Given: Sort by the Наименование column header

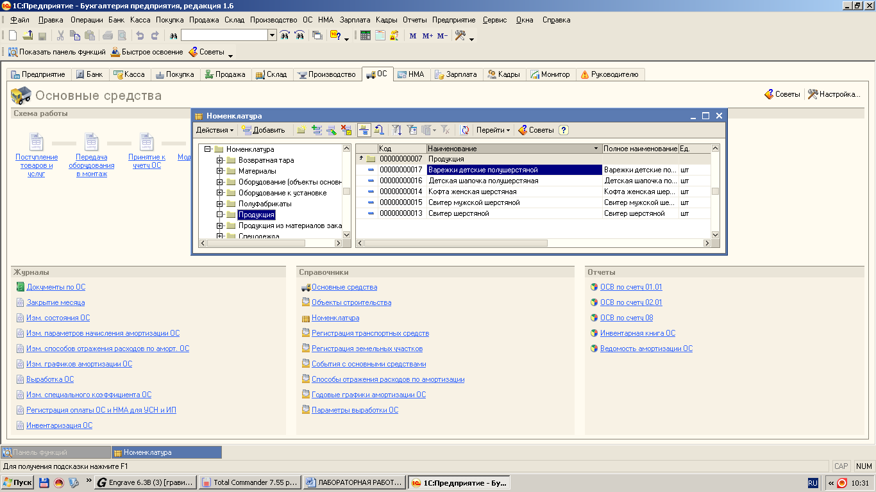Looking at the screenshot, I should 514,149.
